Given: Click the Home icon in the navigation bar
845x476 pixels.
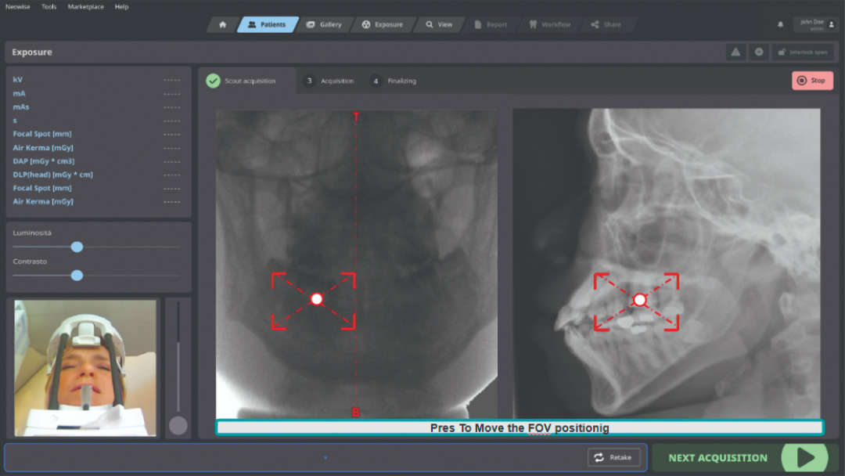Looking at the screenshot, I should tap(221, 24).
